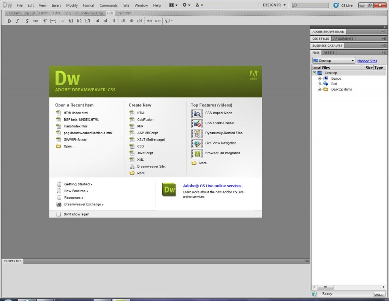Insert an unordered list using the ul icon
This screenshot has height=301, width=389.
[96, 21]
